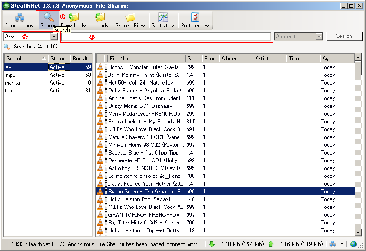The image size is (366, 251).
Task: Sort results by Age column
Action: click(x=337, y=59)
